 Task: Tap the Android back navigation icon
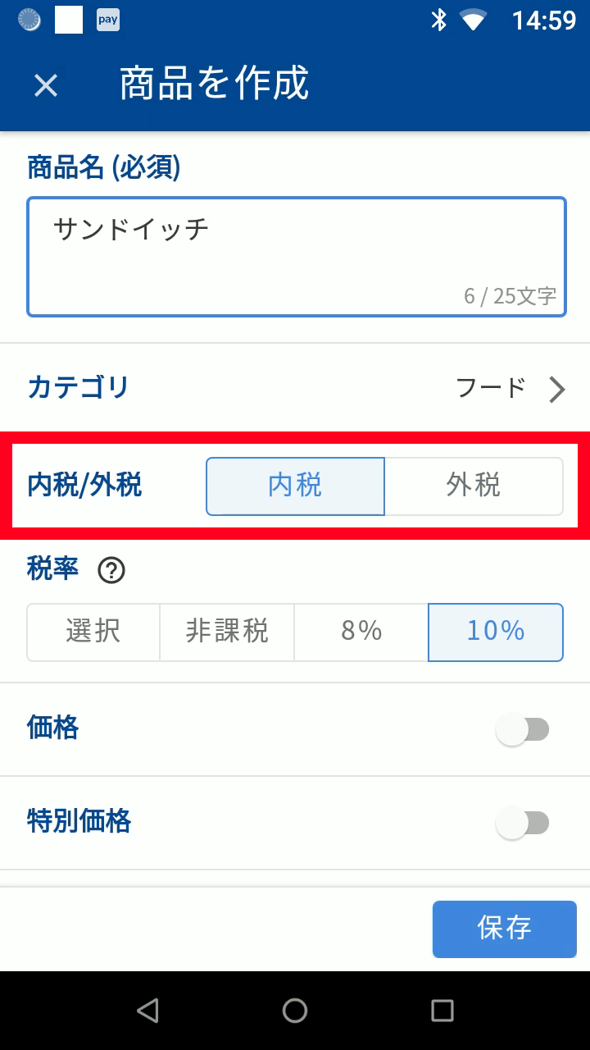[x=147, y=1011]
